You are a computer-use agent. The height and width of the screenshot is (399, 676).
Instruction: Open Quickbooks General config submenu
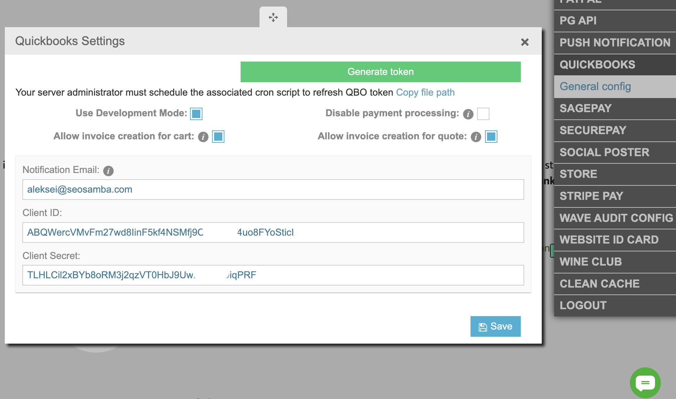pos(615,87)
